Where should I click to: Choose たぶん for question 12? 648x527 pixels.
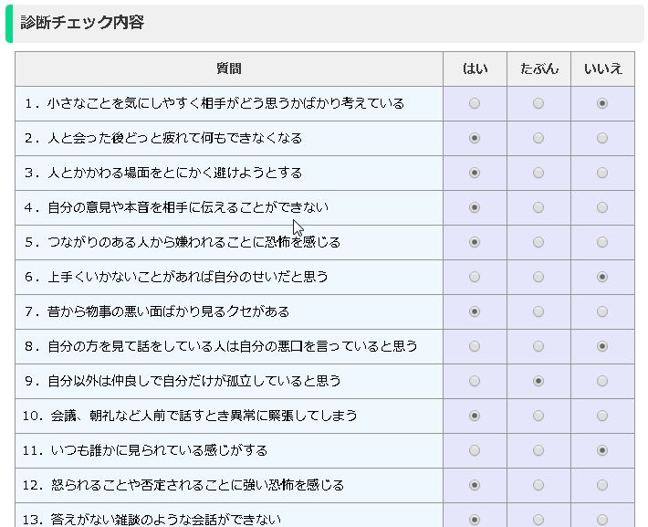pos(538,485)
